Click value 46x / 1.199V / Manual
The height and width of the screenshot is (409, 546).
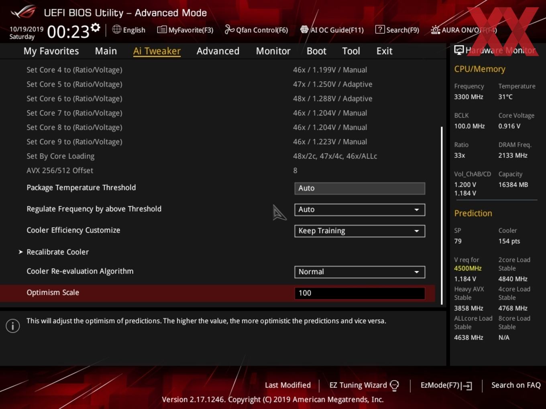(330, 70)
